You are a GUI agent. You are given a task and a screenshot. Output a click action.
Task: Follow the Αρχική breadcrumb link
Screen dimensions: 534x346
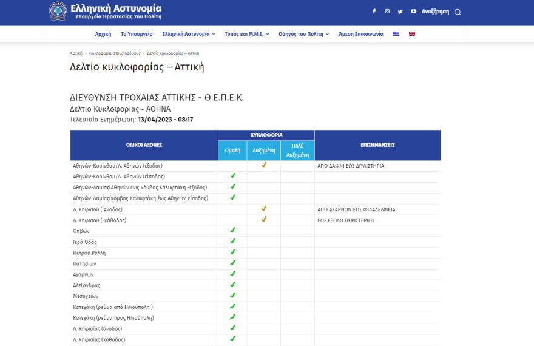[x=76, y=53]
